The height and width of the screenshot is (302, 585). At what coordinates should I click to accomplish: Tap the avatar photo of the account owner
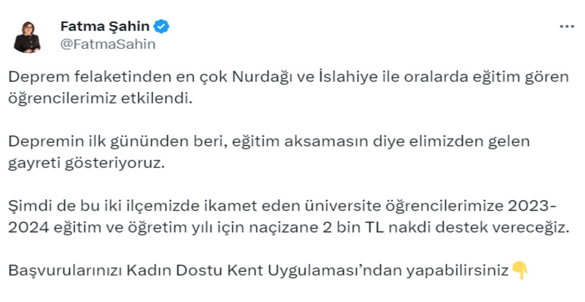[x=27, y=36]
